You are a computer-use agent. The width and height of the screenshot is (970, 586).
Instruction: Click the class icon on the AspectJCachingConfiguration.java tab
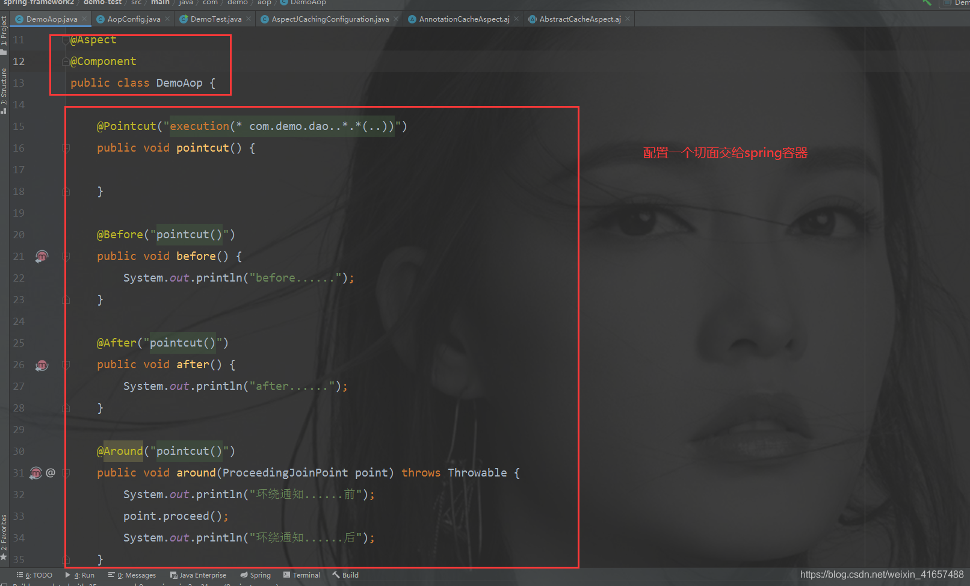click(265, 19)
